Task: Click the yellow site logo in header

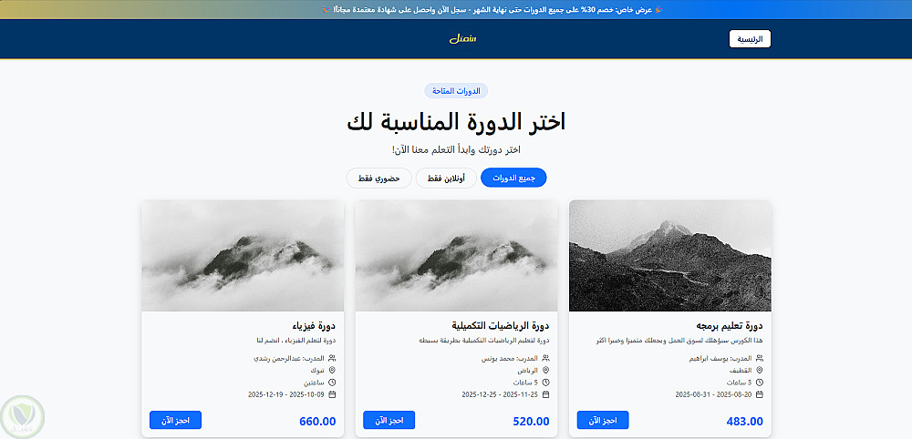Action: 463,39
